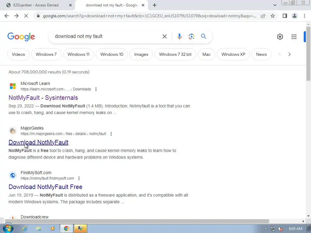Click the notmyfault.findmysoft.com URL
Screen dimensions: 311x233
pyautogui.click(x=47, y=178)
